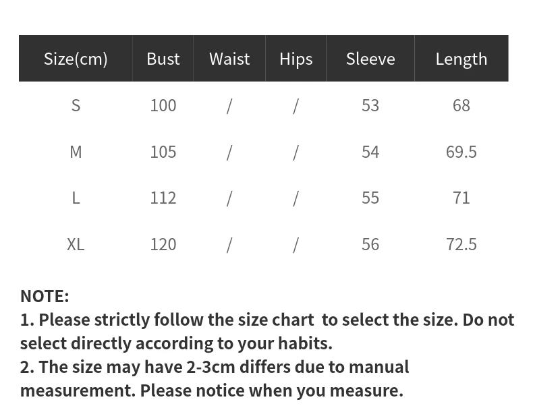Select the XL size row label
Viewport: 533px width, 408px height.
tap(76, 245)
